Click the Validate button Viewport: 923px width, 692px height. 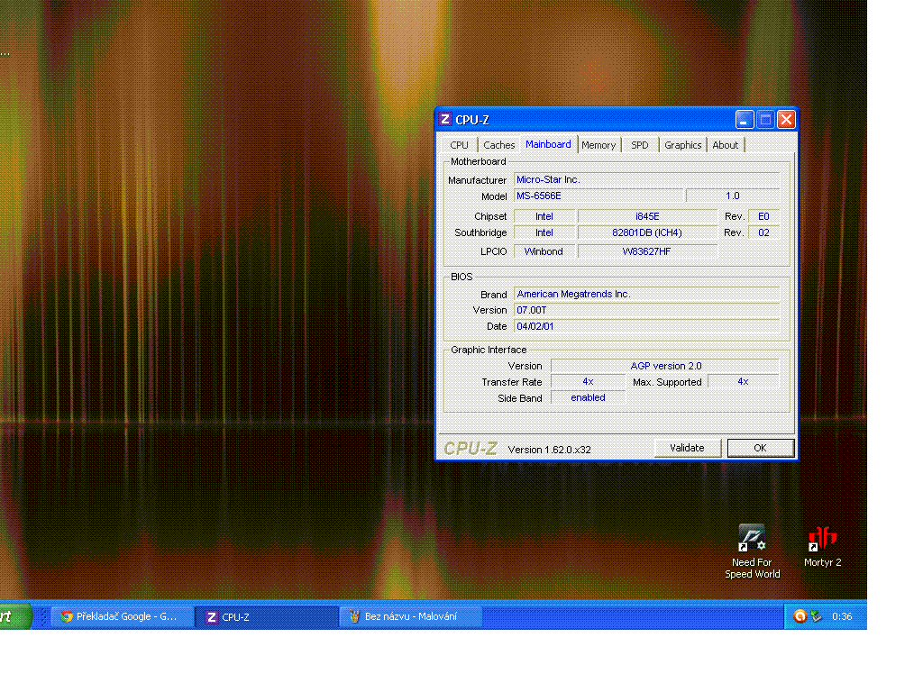pyautogui.click(x=687, y=448)
